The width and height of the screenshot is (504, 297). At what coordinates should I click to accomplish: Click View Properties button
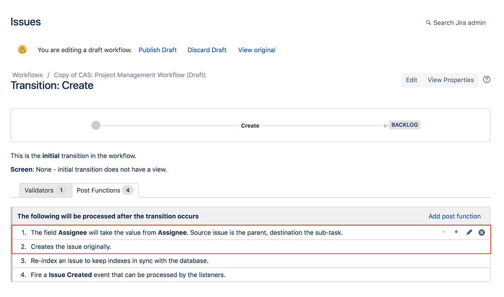coord(451,80)
